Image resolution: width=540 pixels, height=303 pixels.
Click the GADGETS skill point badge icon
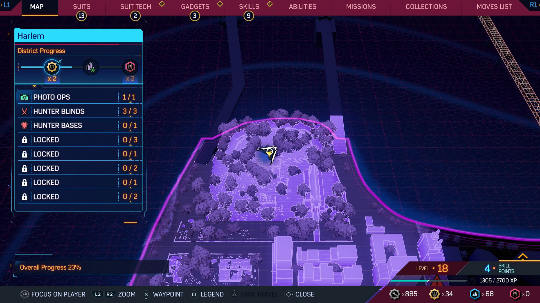[x=194, y=15]
